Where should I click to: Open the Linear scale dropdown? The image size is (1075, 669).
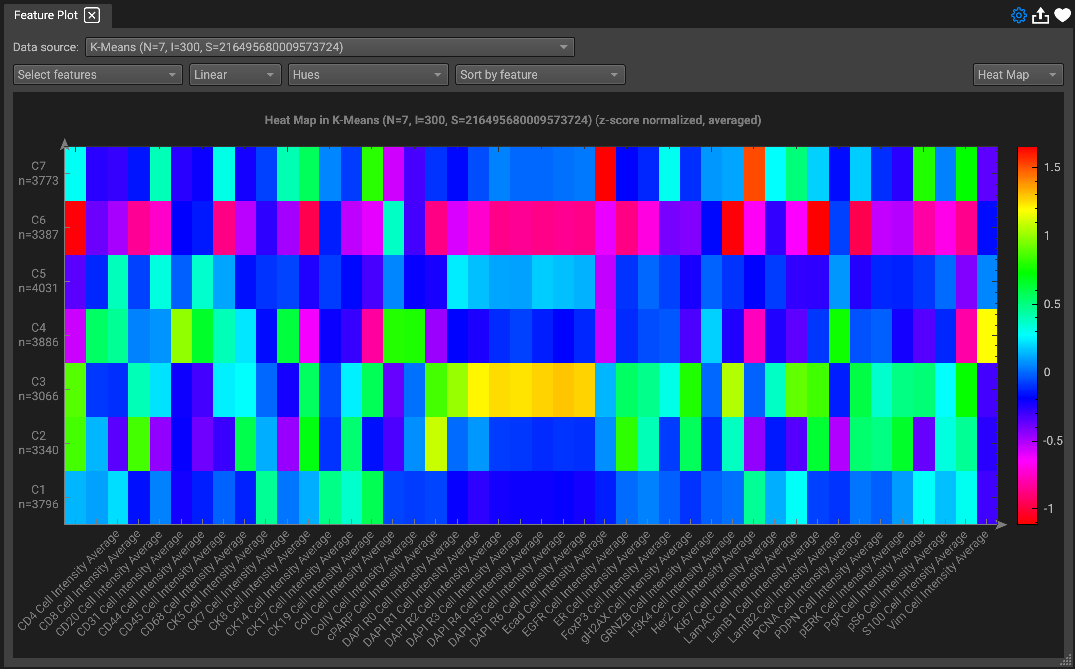coord(235,75)
